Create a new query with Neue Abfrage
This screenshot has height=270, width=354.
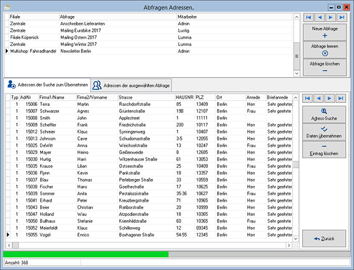324,32
